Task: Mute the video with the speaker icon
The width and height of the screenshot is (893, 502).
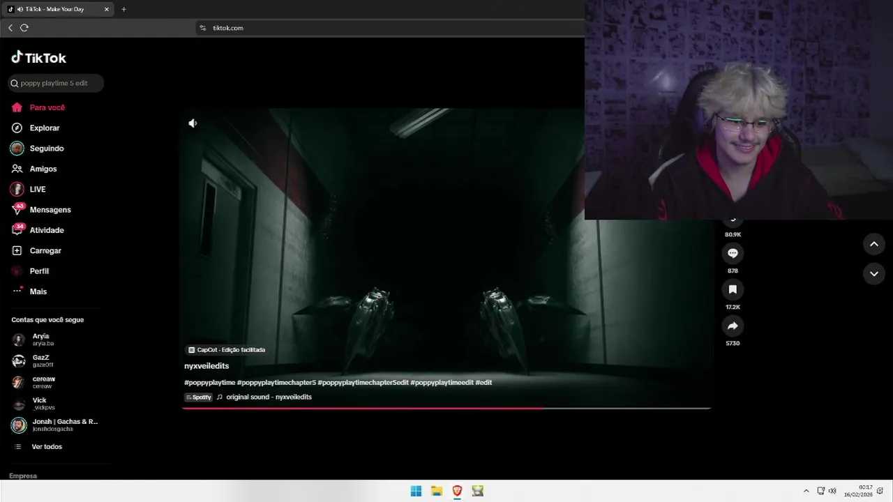Action: (193, 123)
